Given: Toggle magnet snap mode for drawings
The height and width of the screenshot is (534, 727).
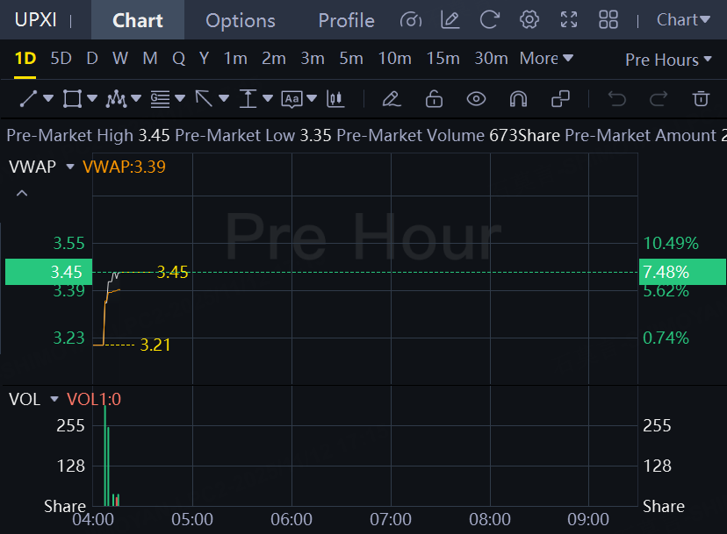Looking at the screenshot, I should pyautogui.click(x=518, y=98).
